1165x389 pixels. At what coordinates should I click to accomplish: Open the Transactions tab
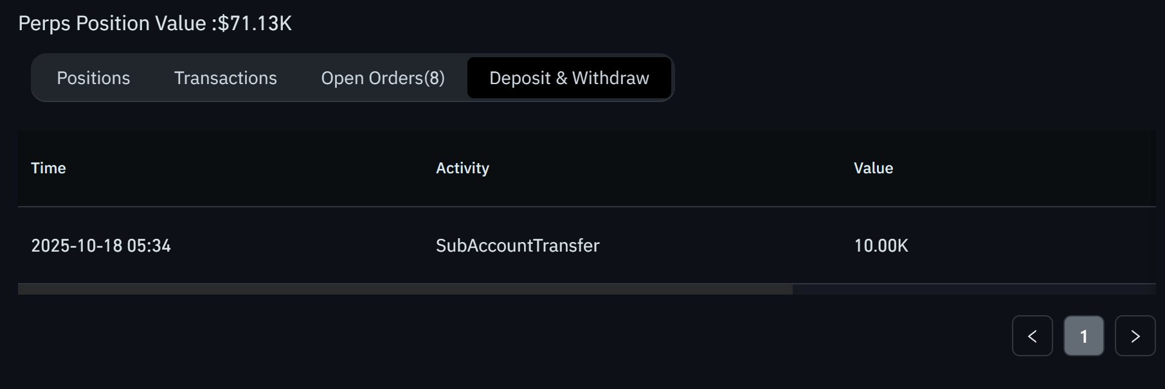coord(225,78)
